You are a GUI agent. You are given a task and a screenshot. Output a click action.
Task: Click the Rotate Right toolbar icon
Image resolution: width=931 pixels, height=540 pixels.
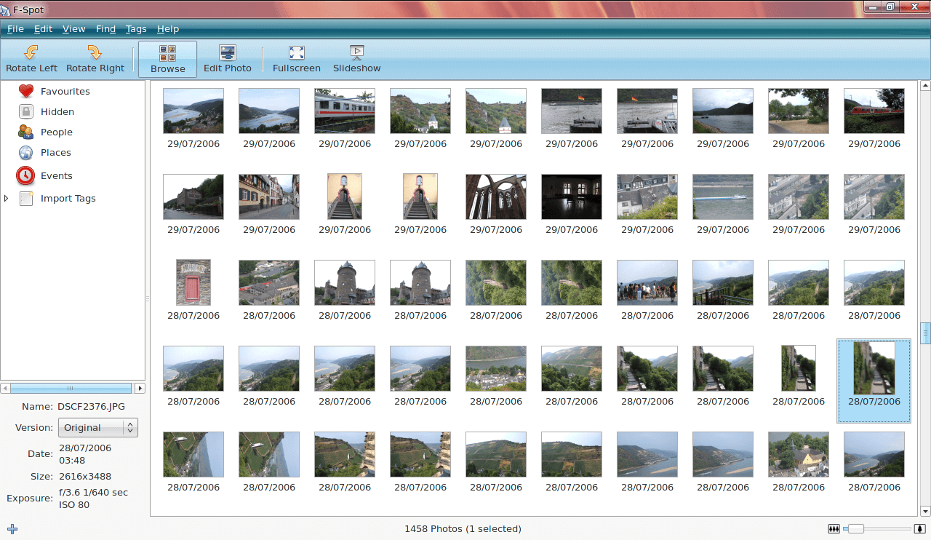pos(95,52)
